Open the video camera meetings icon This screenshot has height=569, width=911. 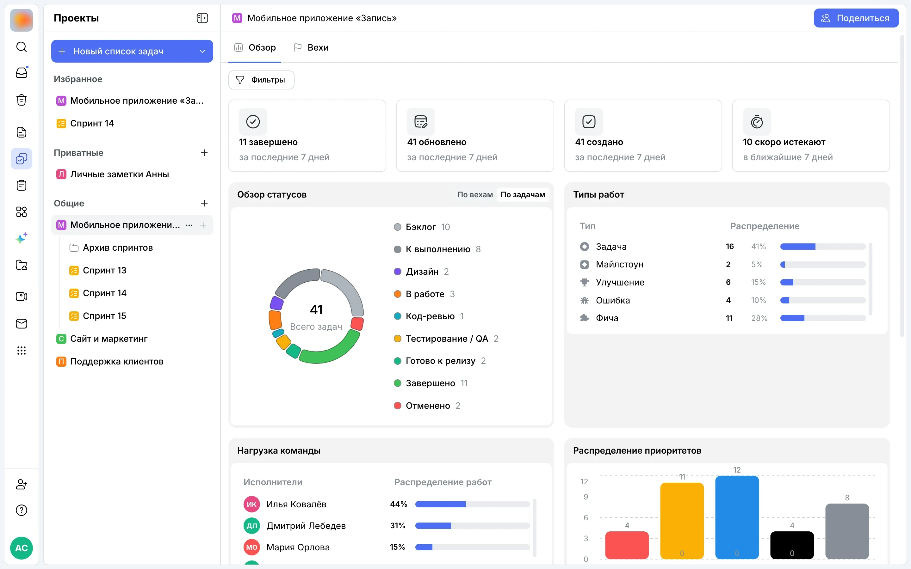click(22, 297)
